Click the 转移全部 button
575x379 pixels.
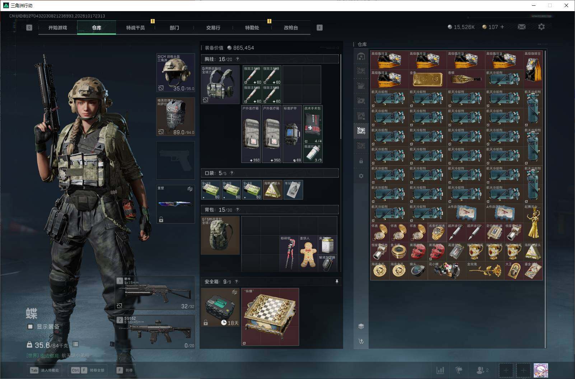click(88, 370)
